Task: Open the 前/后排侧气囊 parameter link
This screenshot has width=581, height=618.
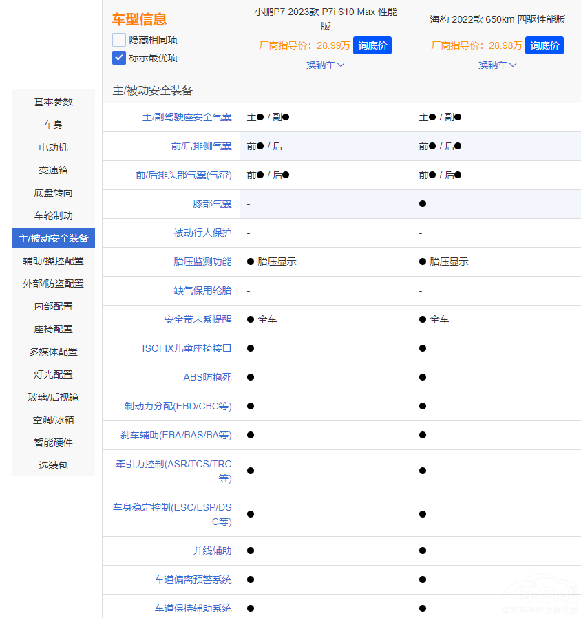Action: point(203,146)
